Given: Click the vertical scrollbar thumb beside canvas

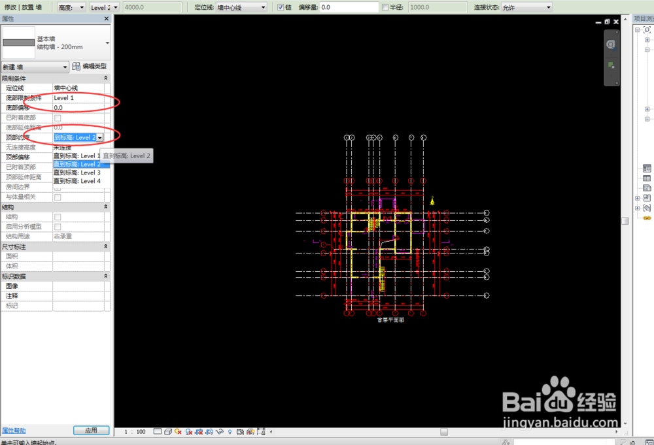Looking at the screenshot, I should pos(625,221).
